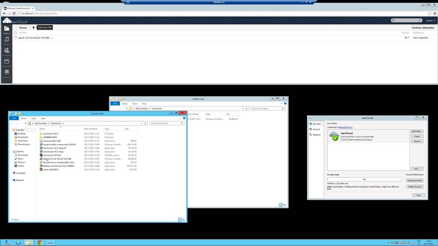Expand the ribbon in the ownCloud Explorer window
The height and width of the screenshot is (246, 438).
tap(282, 104)
